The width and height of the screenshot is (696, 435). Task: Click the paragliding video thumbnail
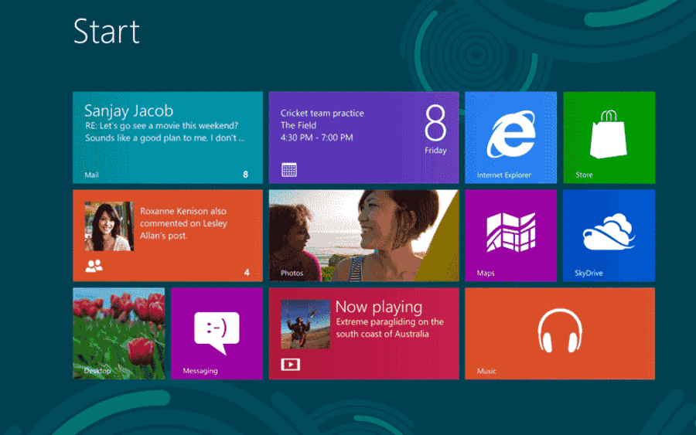click(305, 325)
